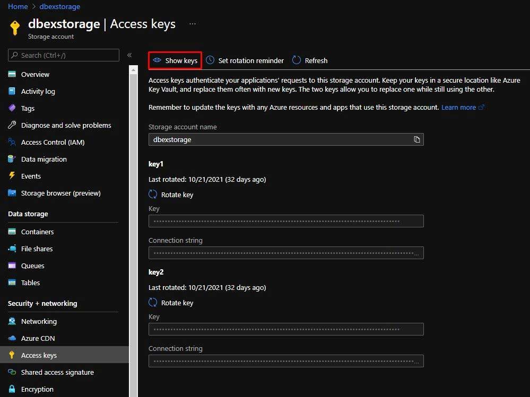Click the key1 Connection string field
The width and height of the screenshot is (530, 397).
click(286, 253)
